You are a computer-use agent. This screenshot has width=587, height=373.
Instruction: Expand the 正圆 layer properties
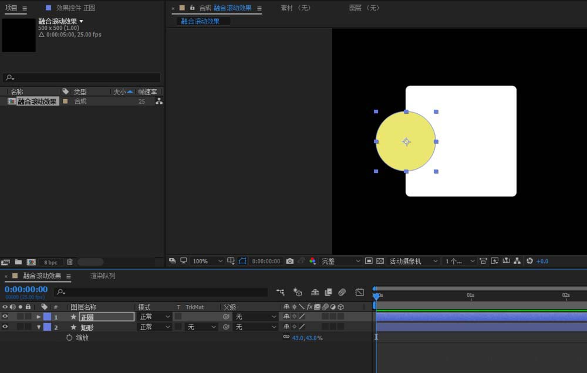(39, 317)
